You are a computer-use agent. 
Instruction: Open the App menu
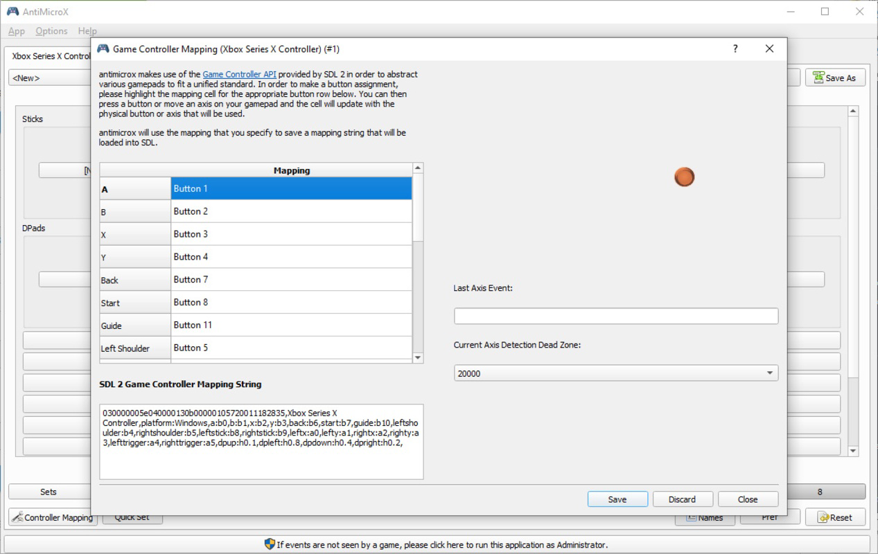pos(17,31)
